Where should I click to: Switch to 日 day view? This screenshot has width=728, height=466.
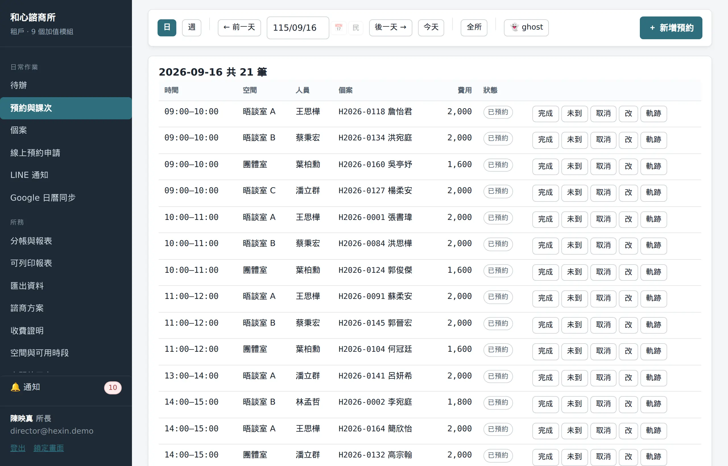(167, 28)
